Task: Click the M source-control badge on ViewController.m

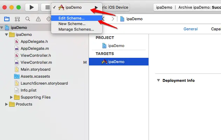Action: pos(85,62)
